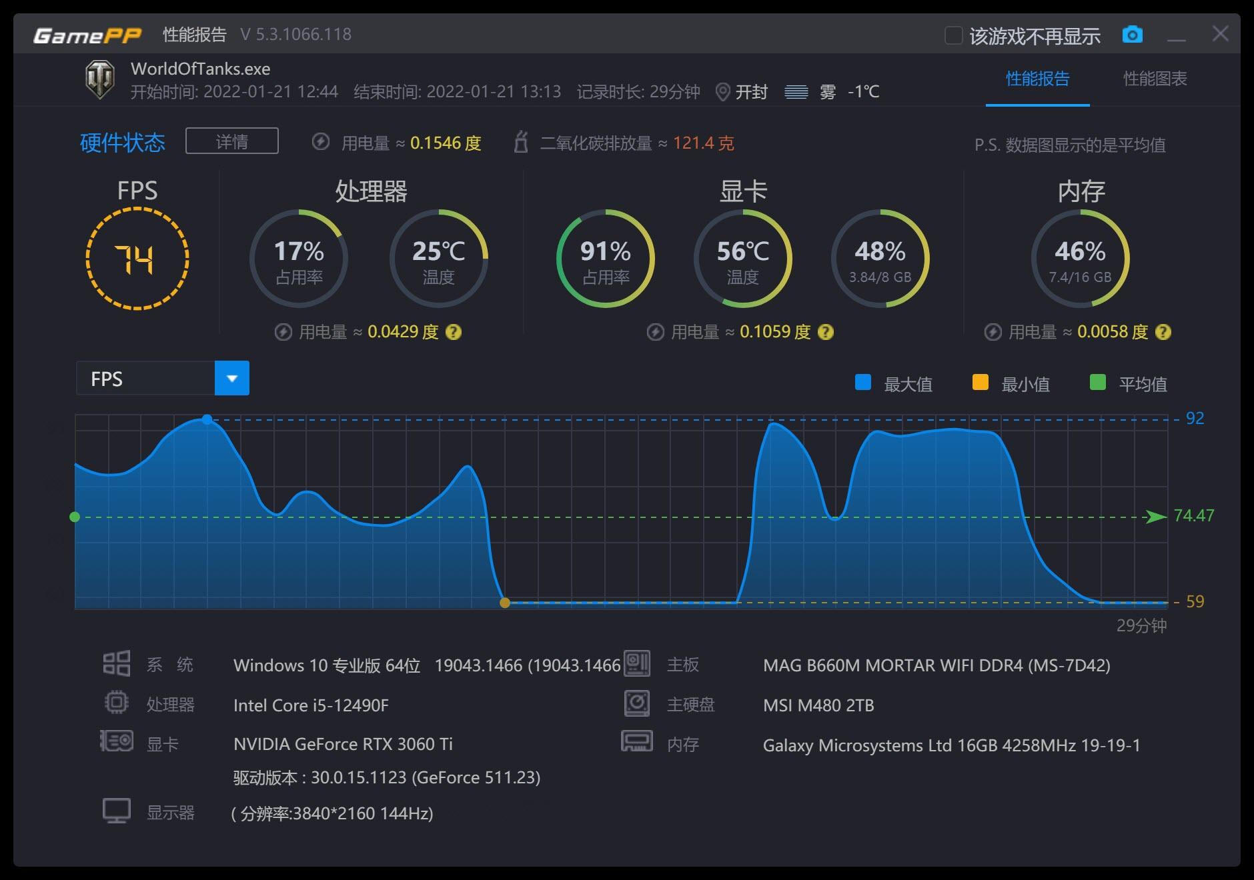
Task: Click the monitor icon beside 显示器
Action: click(x=117, y=810)
